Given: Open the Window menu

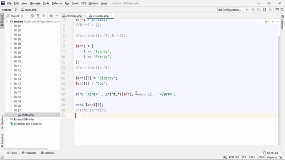Looking at the screenshot, I should (93, 3).
